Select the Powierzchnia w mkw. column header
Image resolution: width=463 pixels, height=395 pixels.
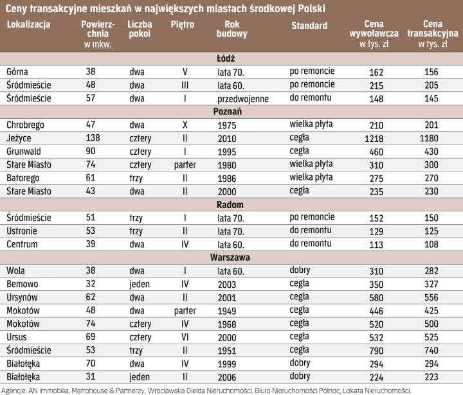pyautogui.click(x=98, y=35)
